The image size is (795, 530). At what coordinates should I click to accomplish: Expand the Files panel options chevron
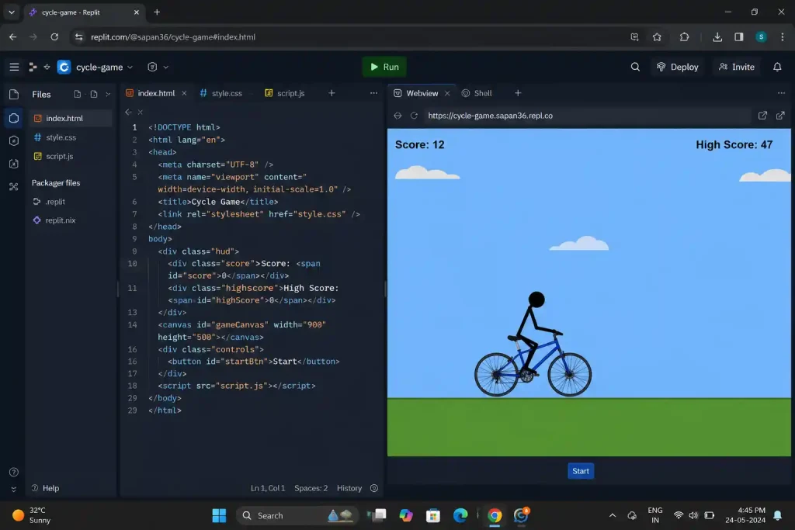coord(107,94)
